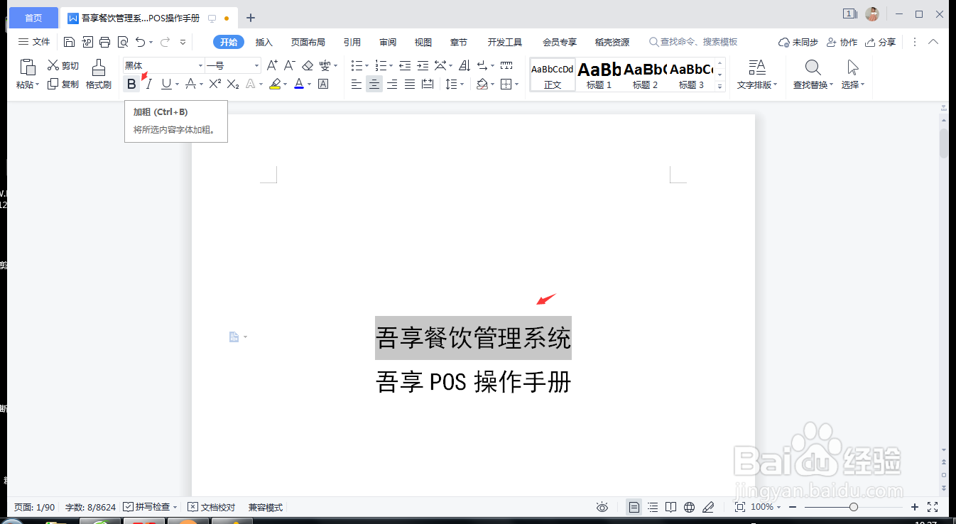Click the Copy (复制) button
The image size is (956, 524).
tap(63, 84)
